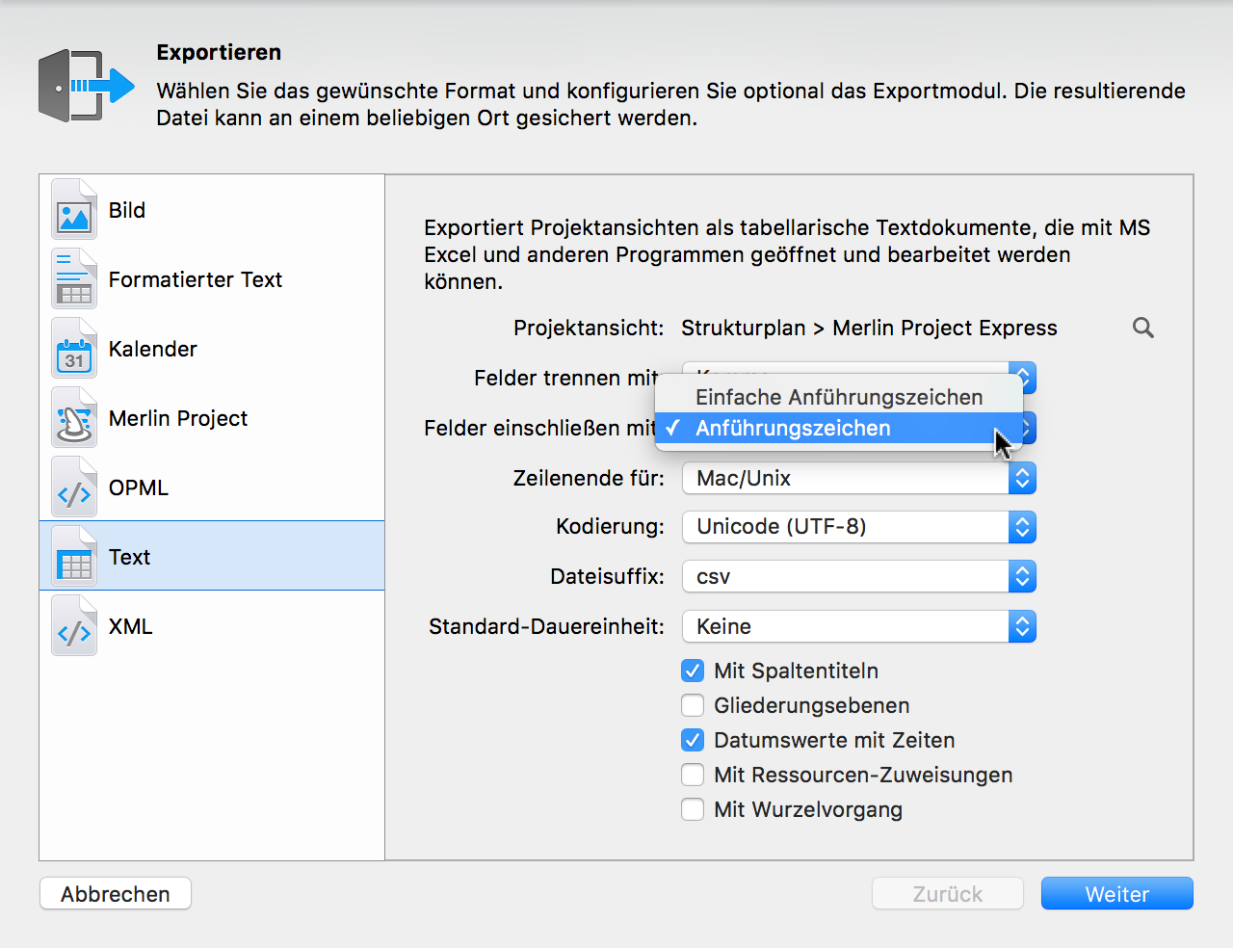The width and height of the screenshot is (1233, 948).
Task: Choose XML export format
Action: pyautogui.click(x=212, y=626)
